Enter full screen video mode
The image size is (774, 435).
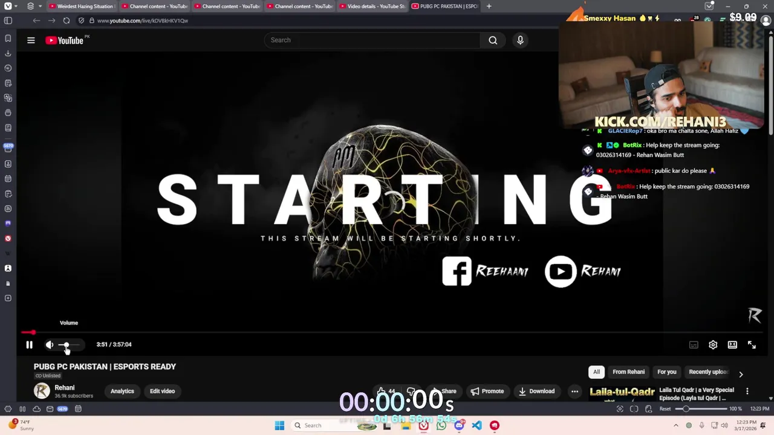752,344
